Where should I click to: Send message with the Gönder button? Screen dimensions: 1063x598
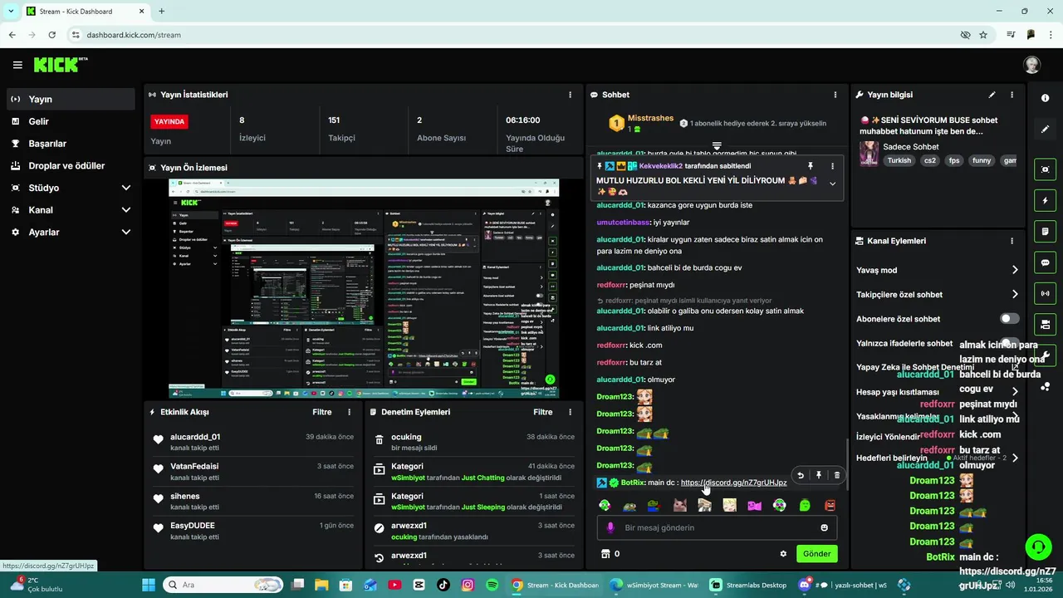point(816,554)
